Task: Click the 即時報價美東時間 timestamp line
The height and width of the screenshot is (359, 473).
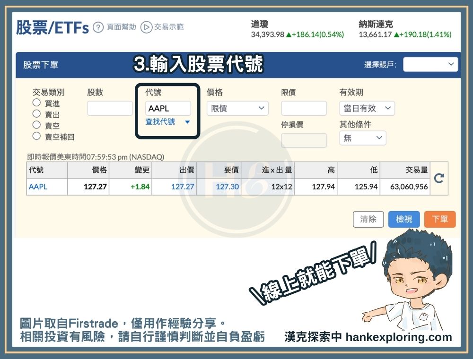Action: click(x=96, y=157)
